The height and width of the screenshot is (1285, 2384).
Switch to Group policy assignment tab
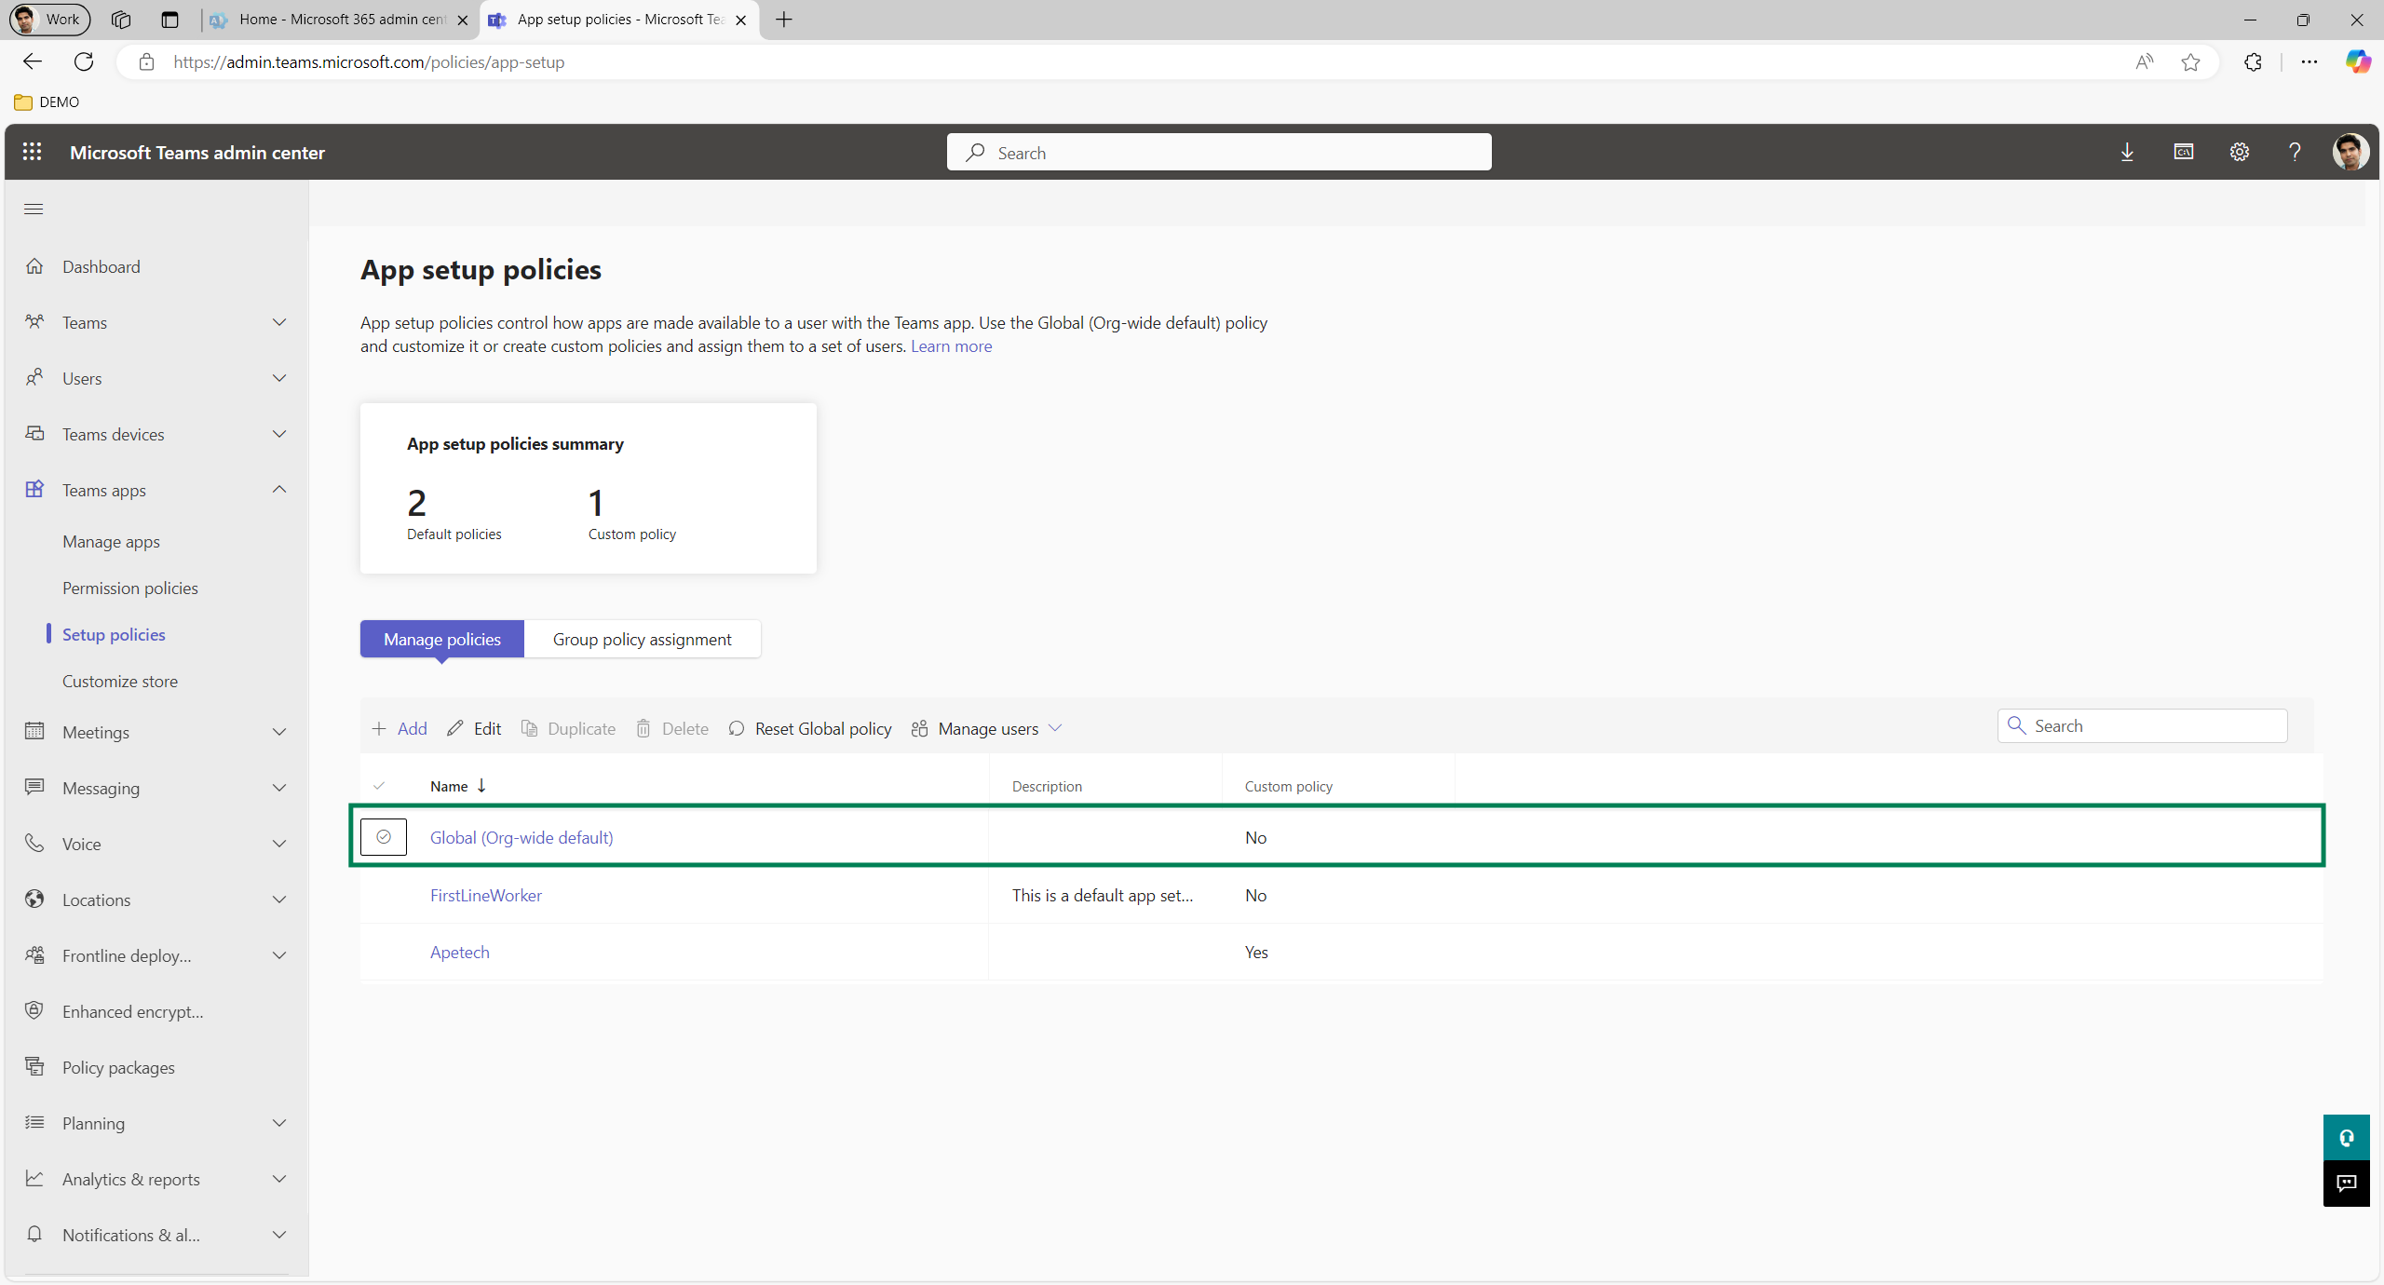(642, 639)
